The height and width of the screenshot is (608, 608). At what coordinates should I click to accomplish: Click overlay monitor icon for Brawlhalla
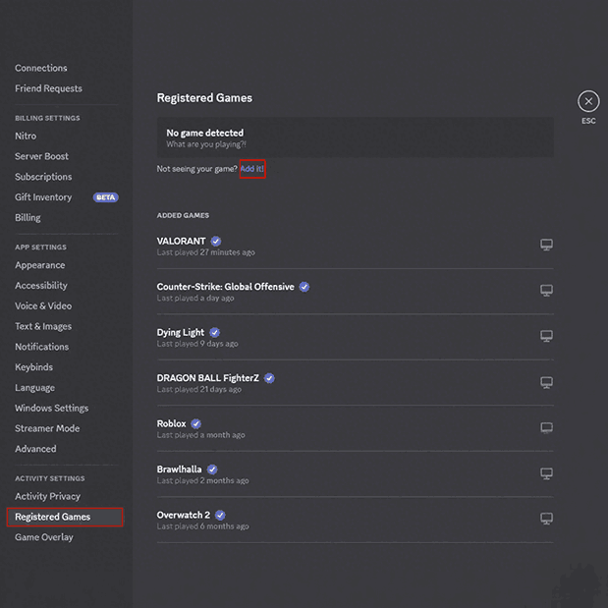[546, 473]
